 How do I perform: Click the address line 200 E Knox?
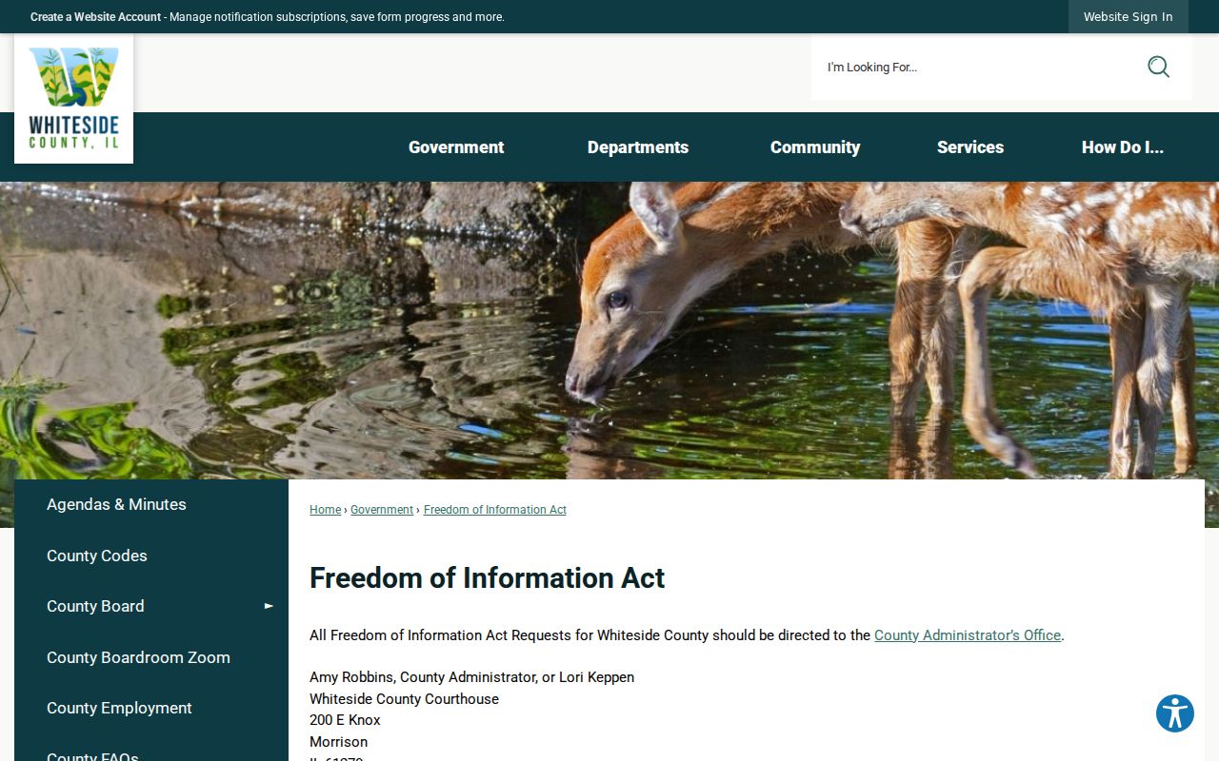click(x=345, y=720)
